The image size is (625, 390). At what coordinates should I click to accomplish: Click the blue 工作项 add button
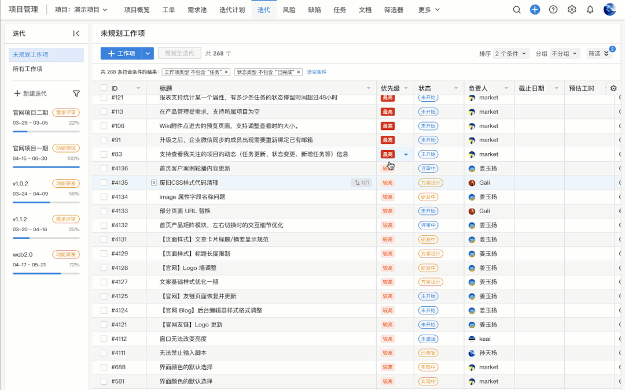click(121, 54)
